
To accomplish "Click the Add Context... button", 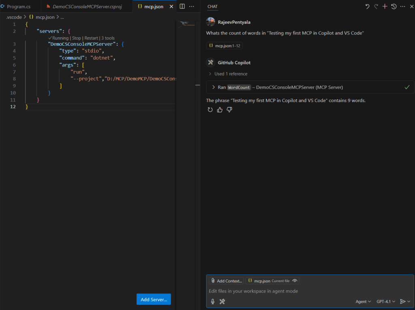I will 226,281.
